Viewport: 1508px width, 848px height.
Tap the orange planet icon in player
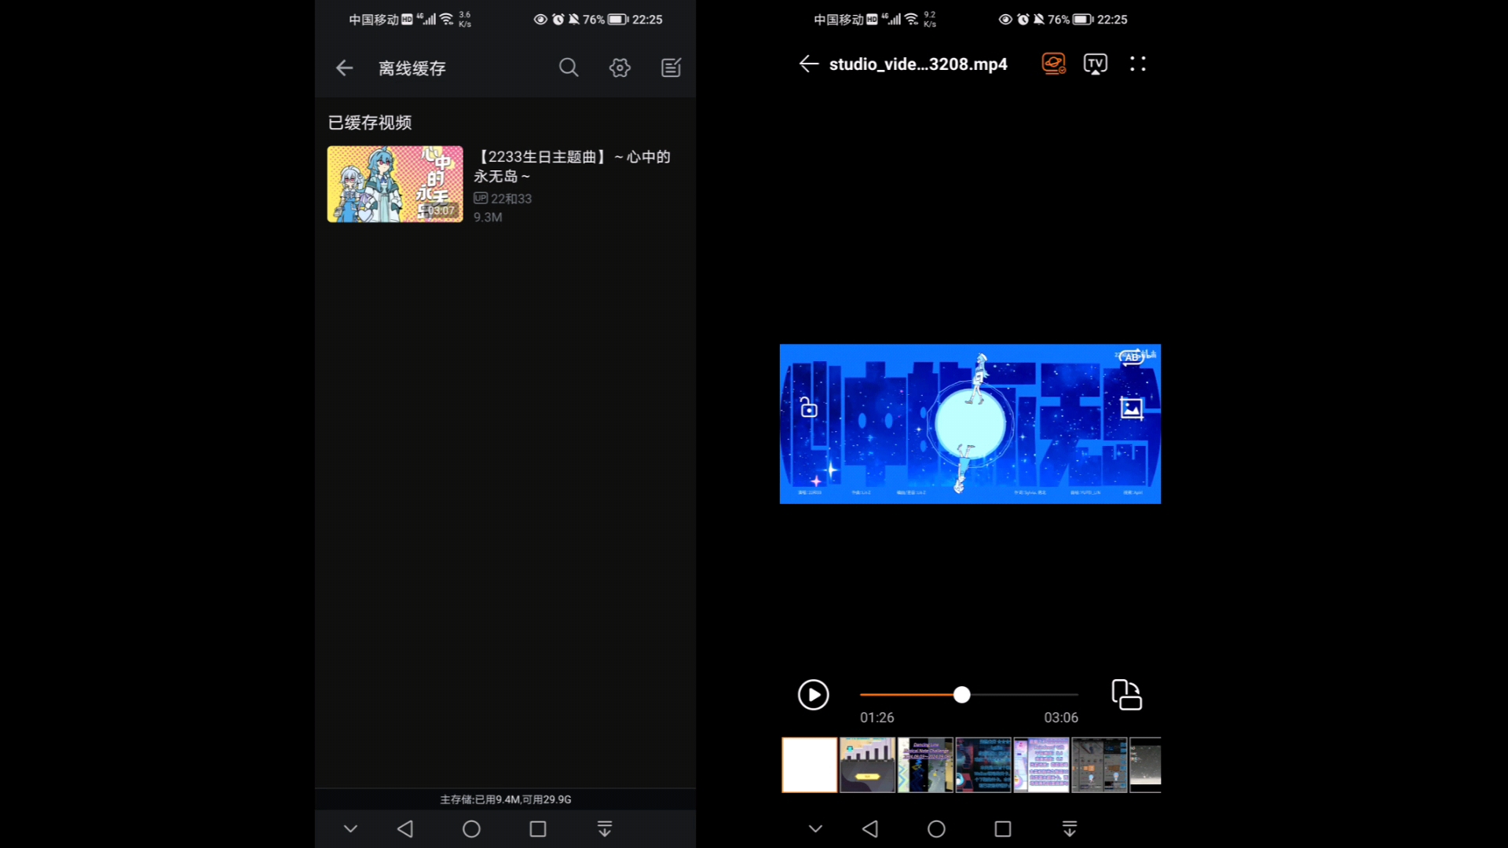[x=1054, y=64]
